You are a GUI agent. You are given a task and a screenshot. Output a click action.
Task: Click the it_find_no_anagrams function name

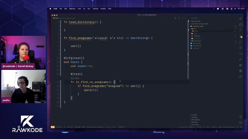click(x=92, y=82)
